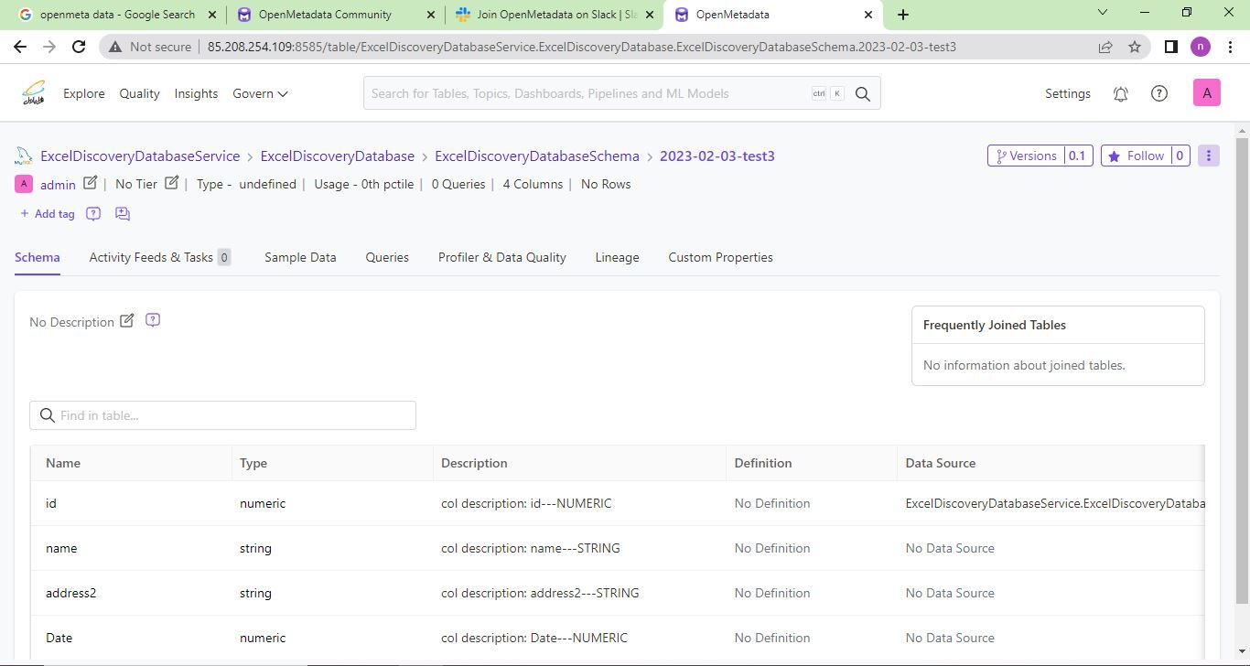Open ExcelDiscoveryDatabaseService breadcrumb link

click(140, 156)
